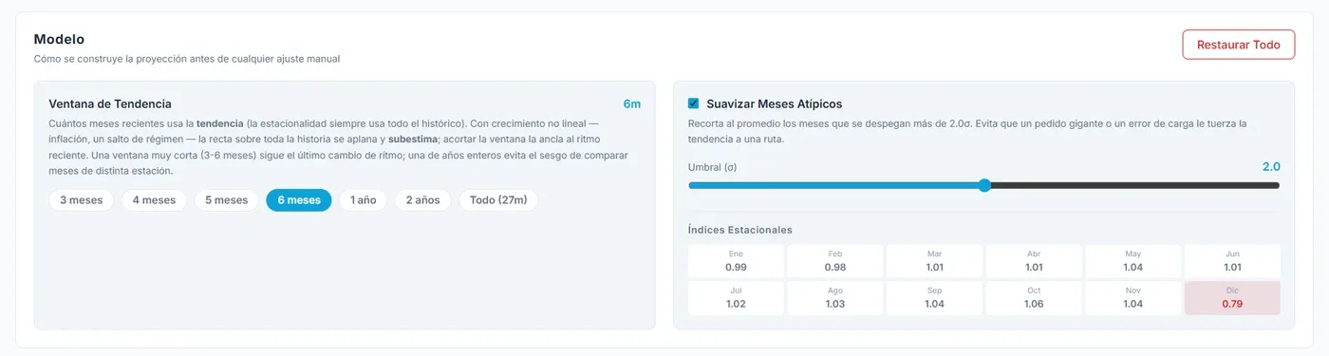Select the 4 meses window option
Viewport: 1329px width, 356px height.
[x=154, y=200]
